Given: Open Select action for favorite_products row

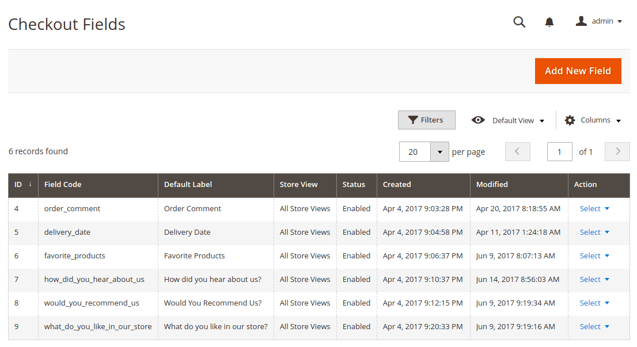Looking at the screenshot, I should click(x=594, y=256).
